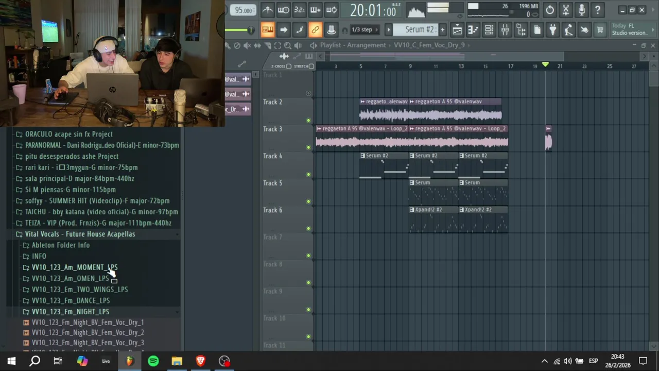Enable the STRETCH checkbox
This screenshot has height=371, width=659.
pyautogui.click(x=311, y=66)
